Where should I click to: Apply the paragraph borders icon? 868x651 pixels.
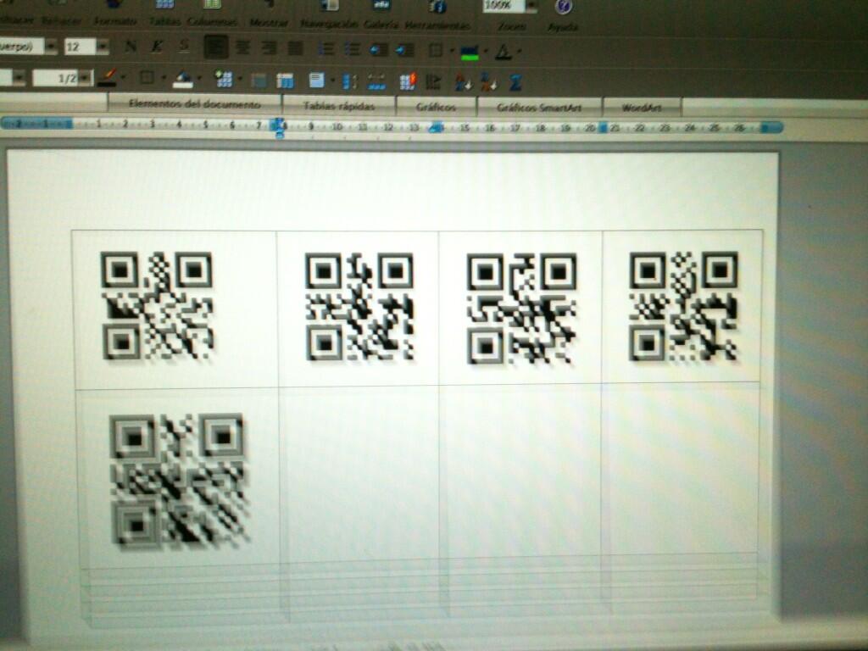tap(437, 50)
